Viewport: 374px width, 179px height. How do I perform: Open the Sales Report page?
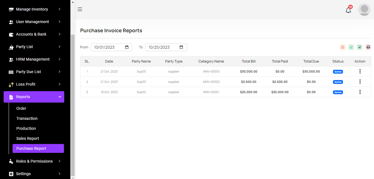click(x=28, y=138)
